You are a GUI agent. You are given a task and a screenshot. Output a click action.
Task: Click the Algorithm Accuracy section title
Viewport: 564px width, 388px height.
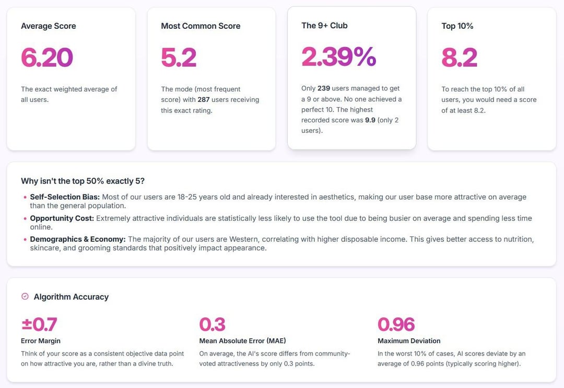[x=71, y=296]
